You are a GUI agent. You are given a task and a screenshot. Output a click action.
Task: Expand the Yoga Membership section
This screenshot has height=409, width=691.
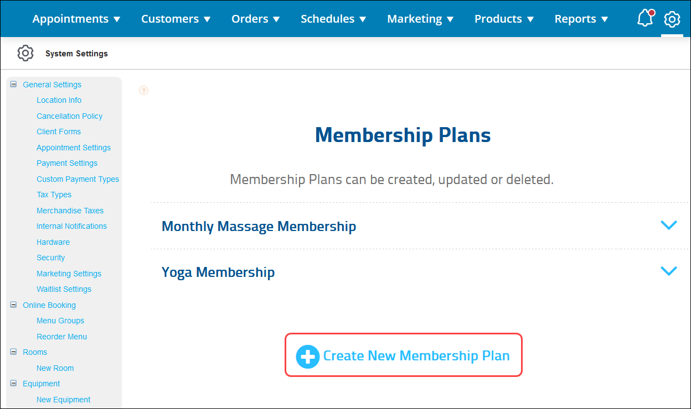click(x=669, y=271)
